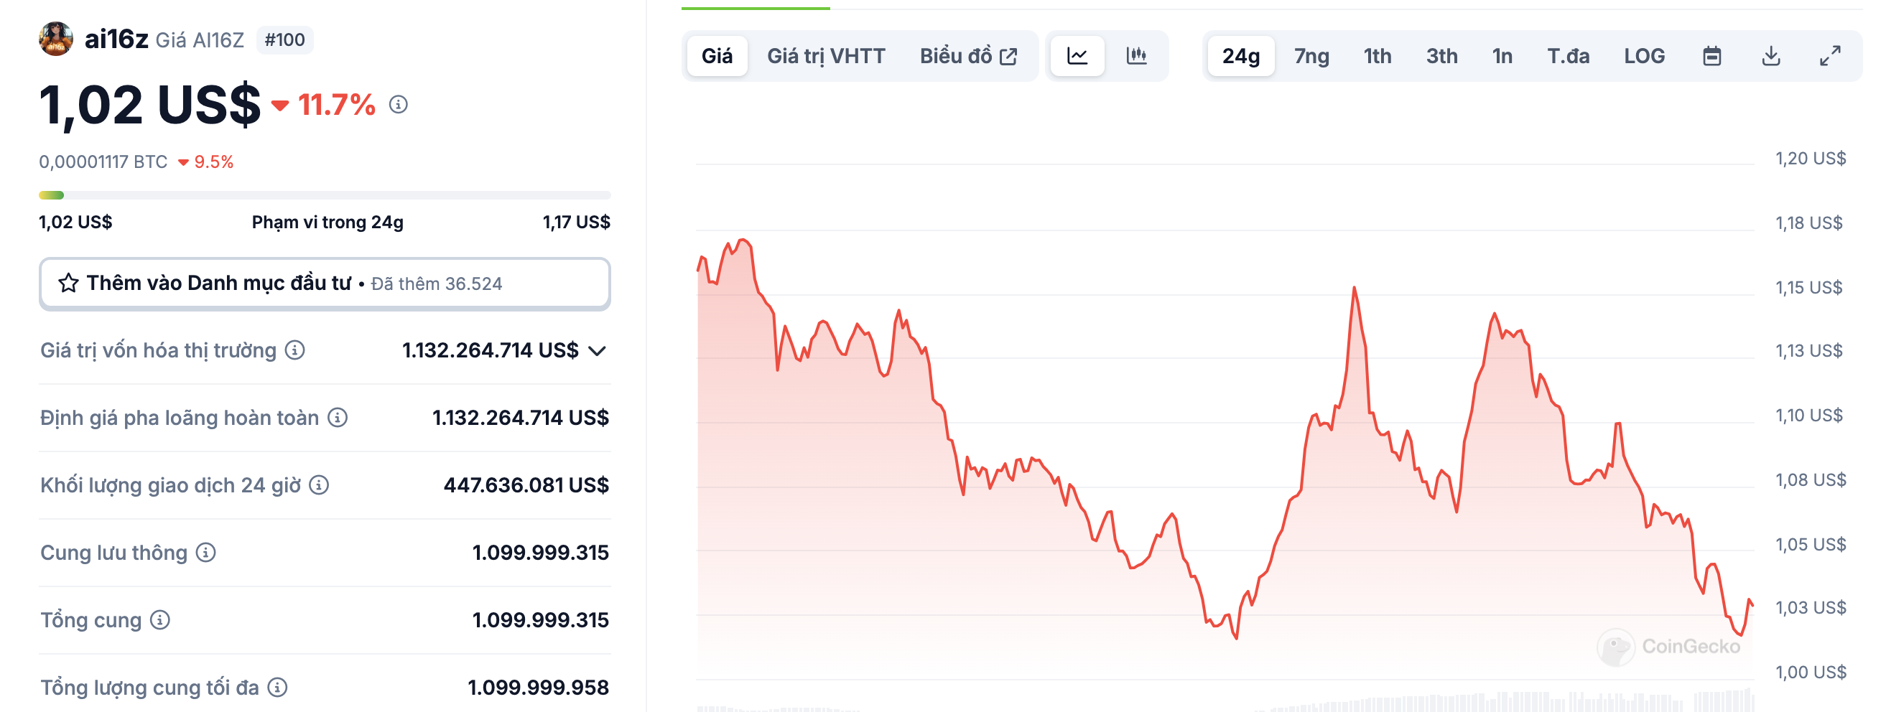Switch to line chart view icon
This screenshot has height=712, width=1886.
1077,55
